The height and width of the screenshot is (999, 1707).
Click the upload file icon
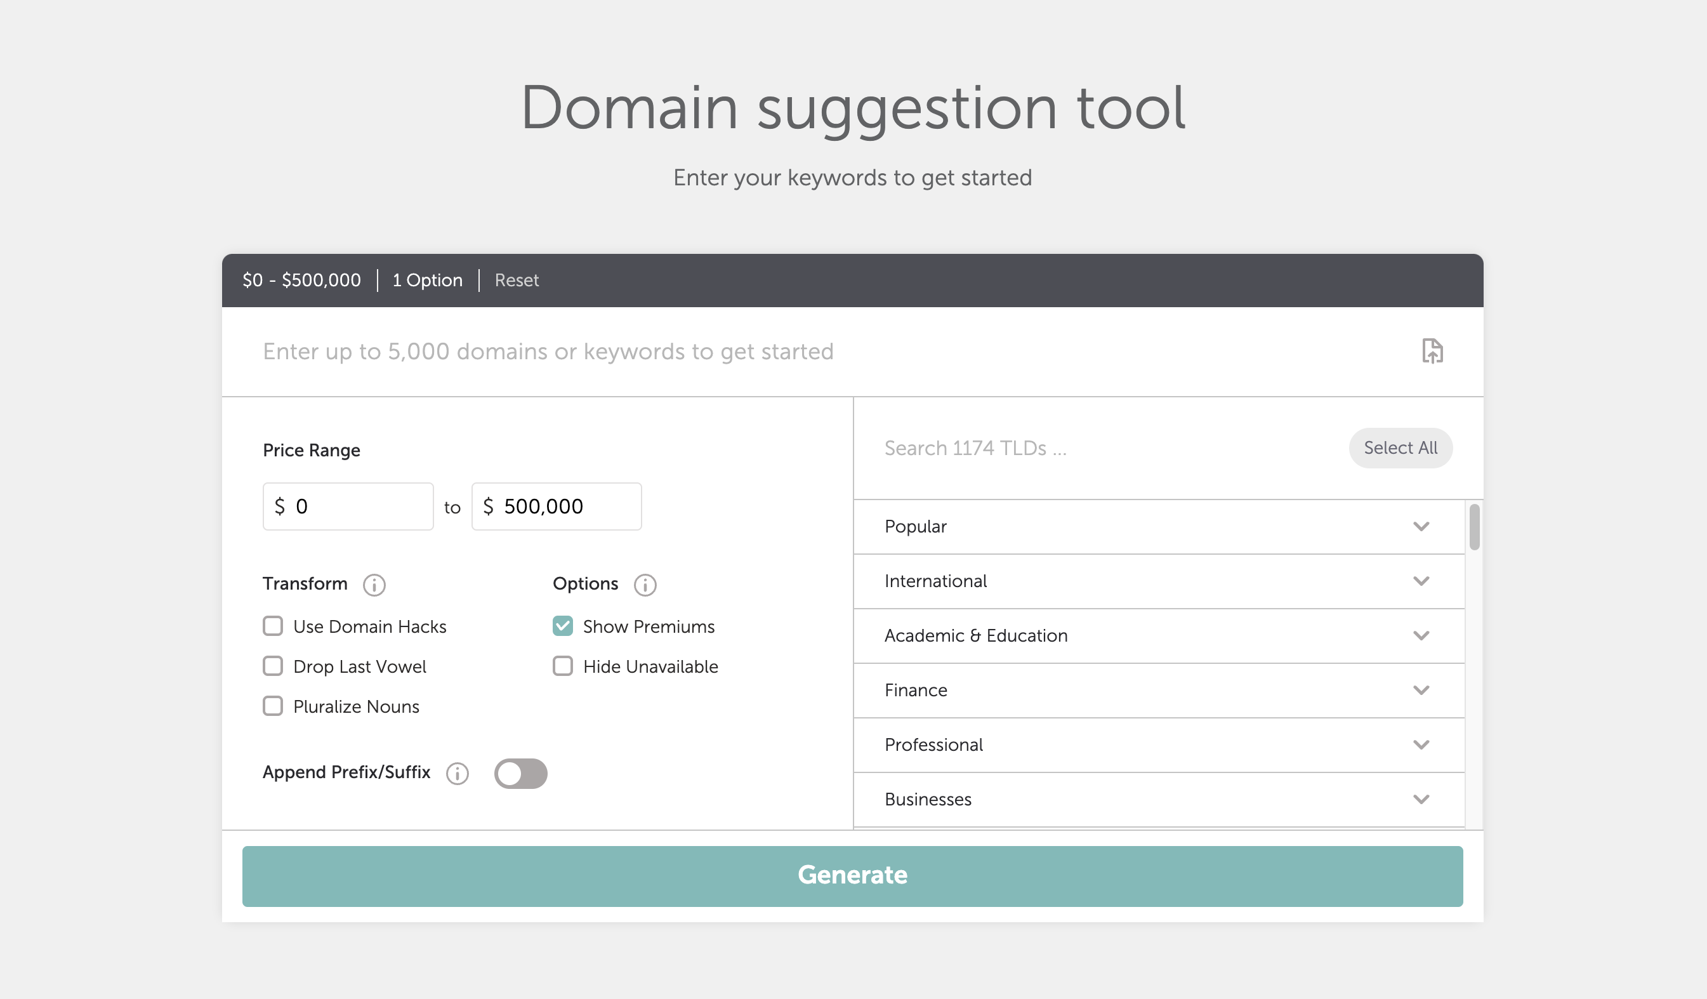[x=1432, y=351]
